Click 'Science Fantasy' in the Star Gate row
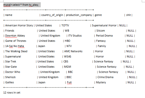The height and width of the screenshot is (98, 145). [106, 67]
